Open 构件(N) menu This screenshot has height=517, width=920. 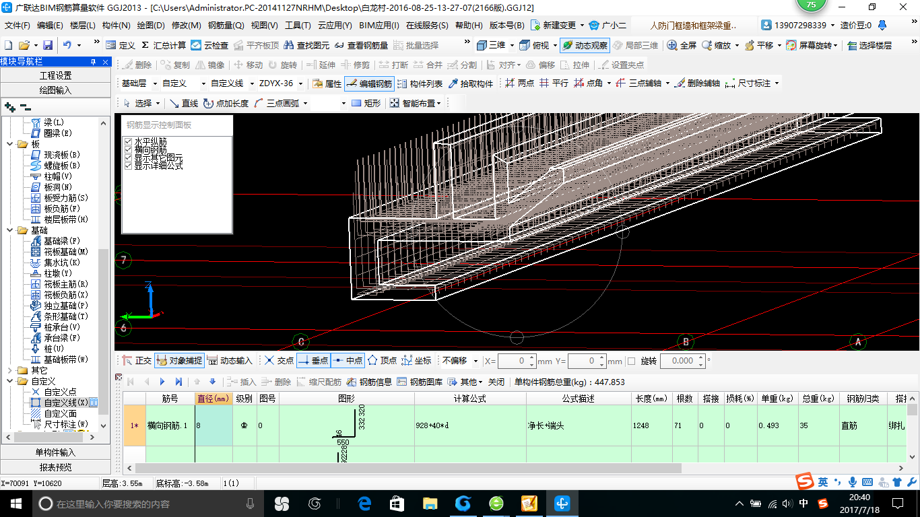click(117, 26)
